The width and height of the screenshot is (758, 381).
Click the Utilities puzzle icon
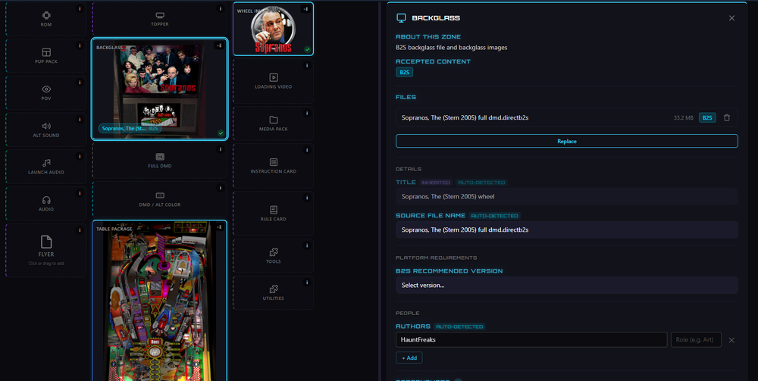tap(273, 289)
